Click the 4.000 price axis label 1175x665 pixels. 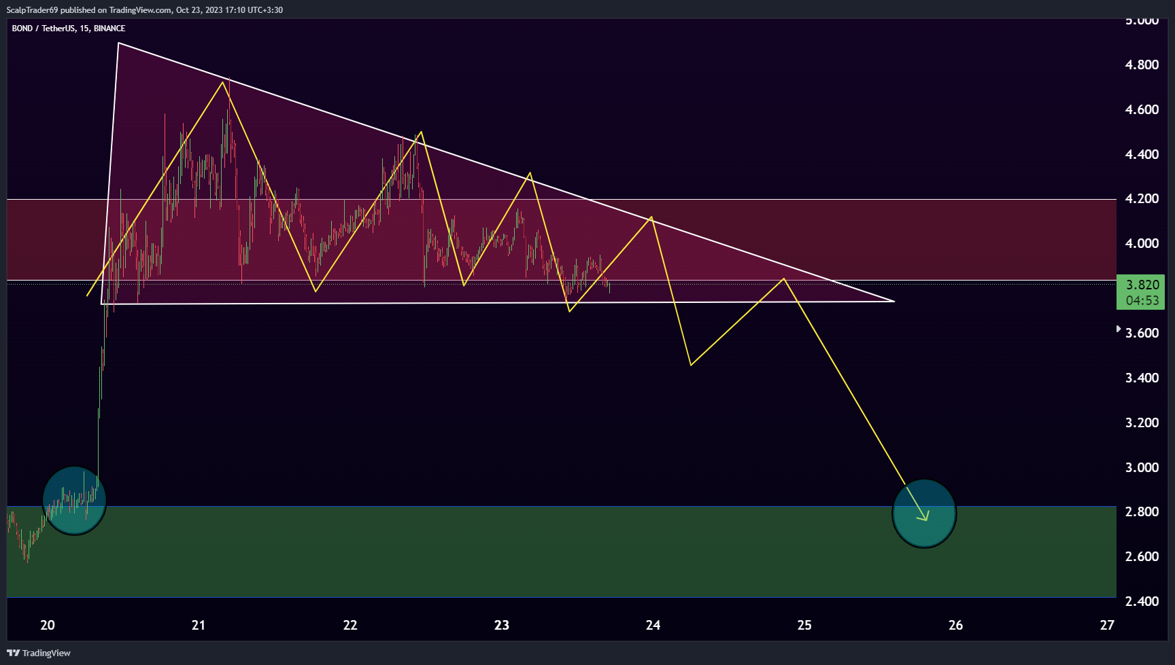pyautogui.click(x=1142, y=243)
